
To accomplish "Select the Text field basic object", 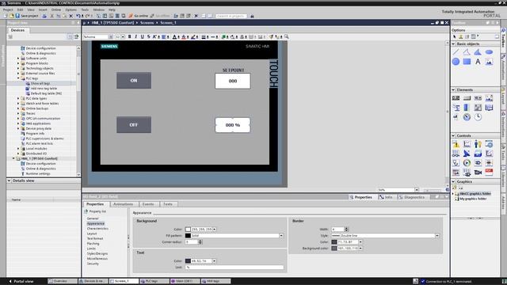I will click(x=478, y=62).
